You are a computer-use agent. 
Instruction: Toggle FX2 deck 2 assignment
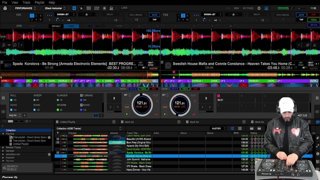coord(183,15)
